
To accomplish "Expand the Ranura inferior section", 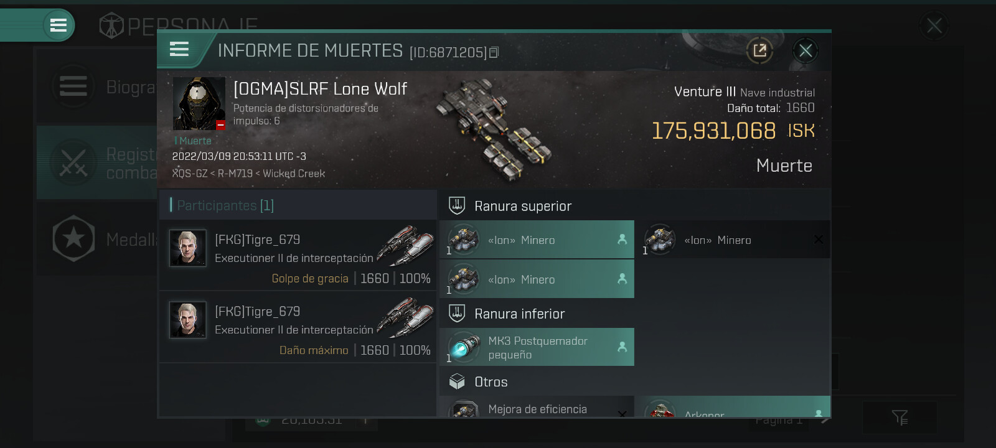I will click(x=635, y=314).
